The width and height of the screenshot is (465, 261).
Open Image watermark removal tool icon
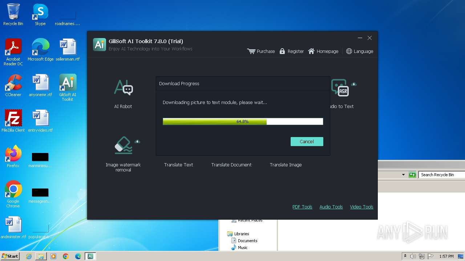pyautogui.click(x=124, y=145)
